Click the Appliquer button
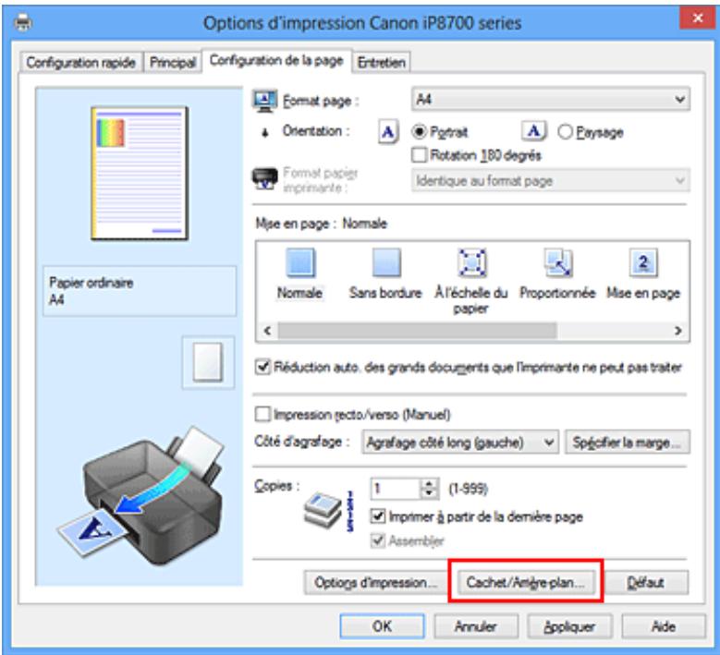 (569, 626)
